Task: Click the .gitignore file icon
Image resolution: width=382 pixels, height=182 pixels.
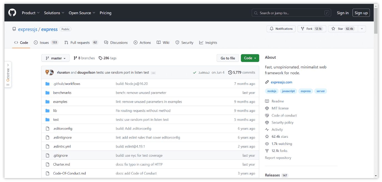Action: (x=48, y=155)
